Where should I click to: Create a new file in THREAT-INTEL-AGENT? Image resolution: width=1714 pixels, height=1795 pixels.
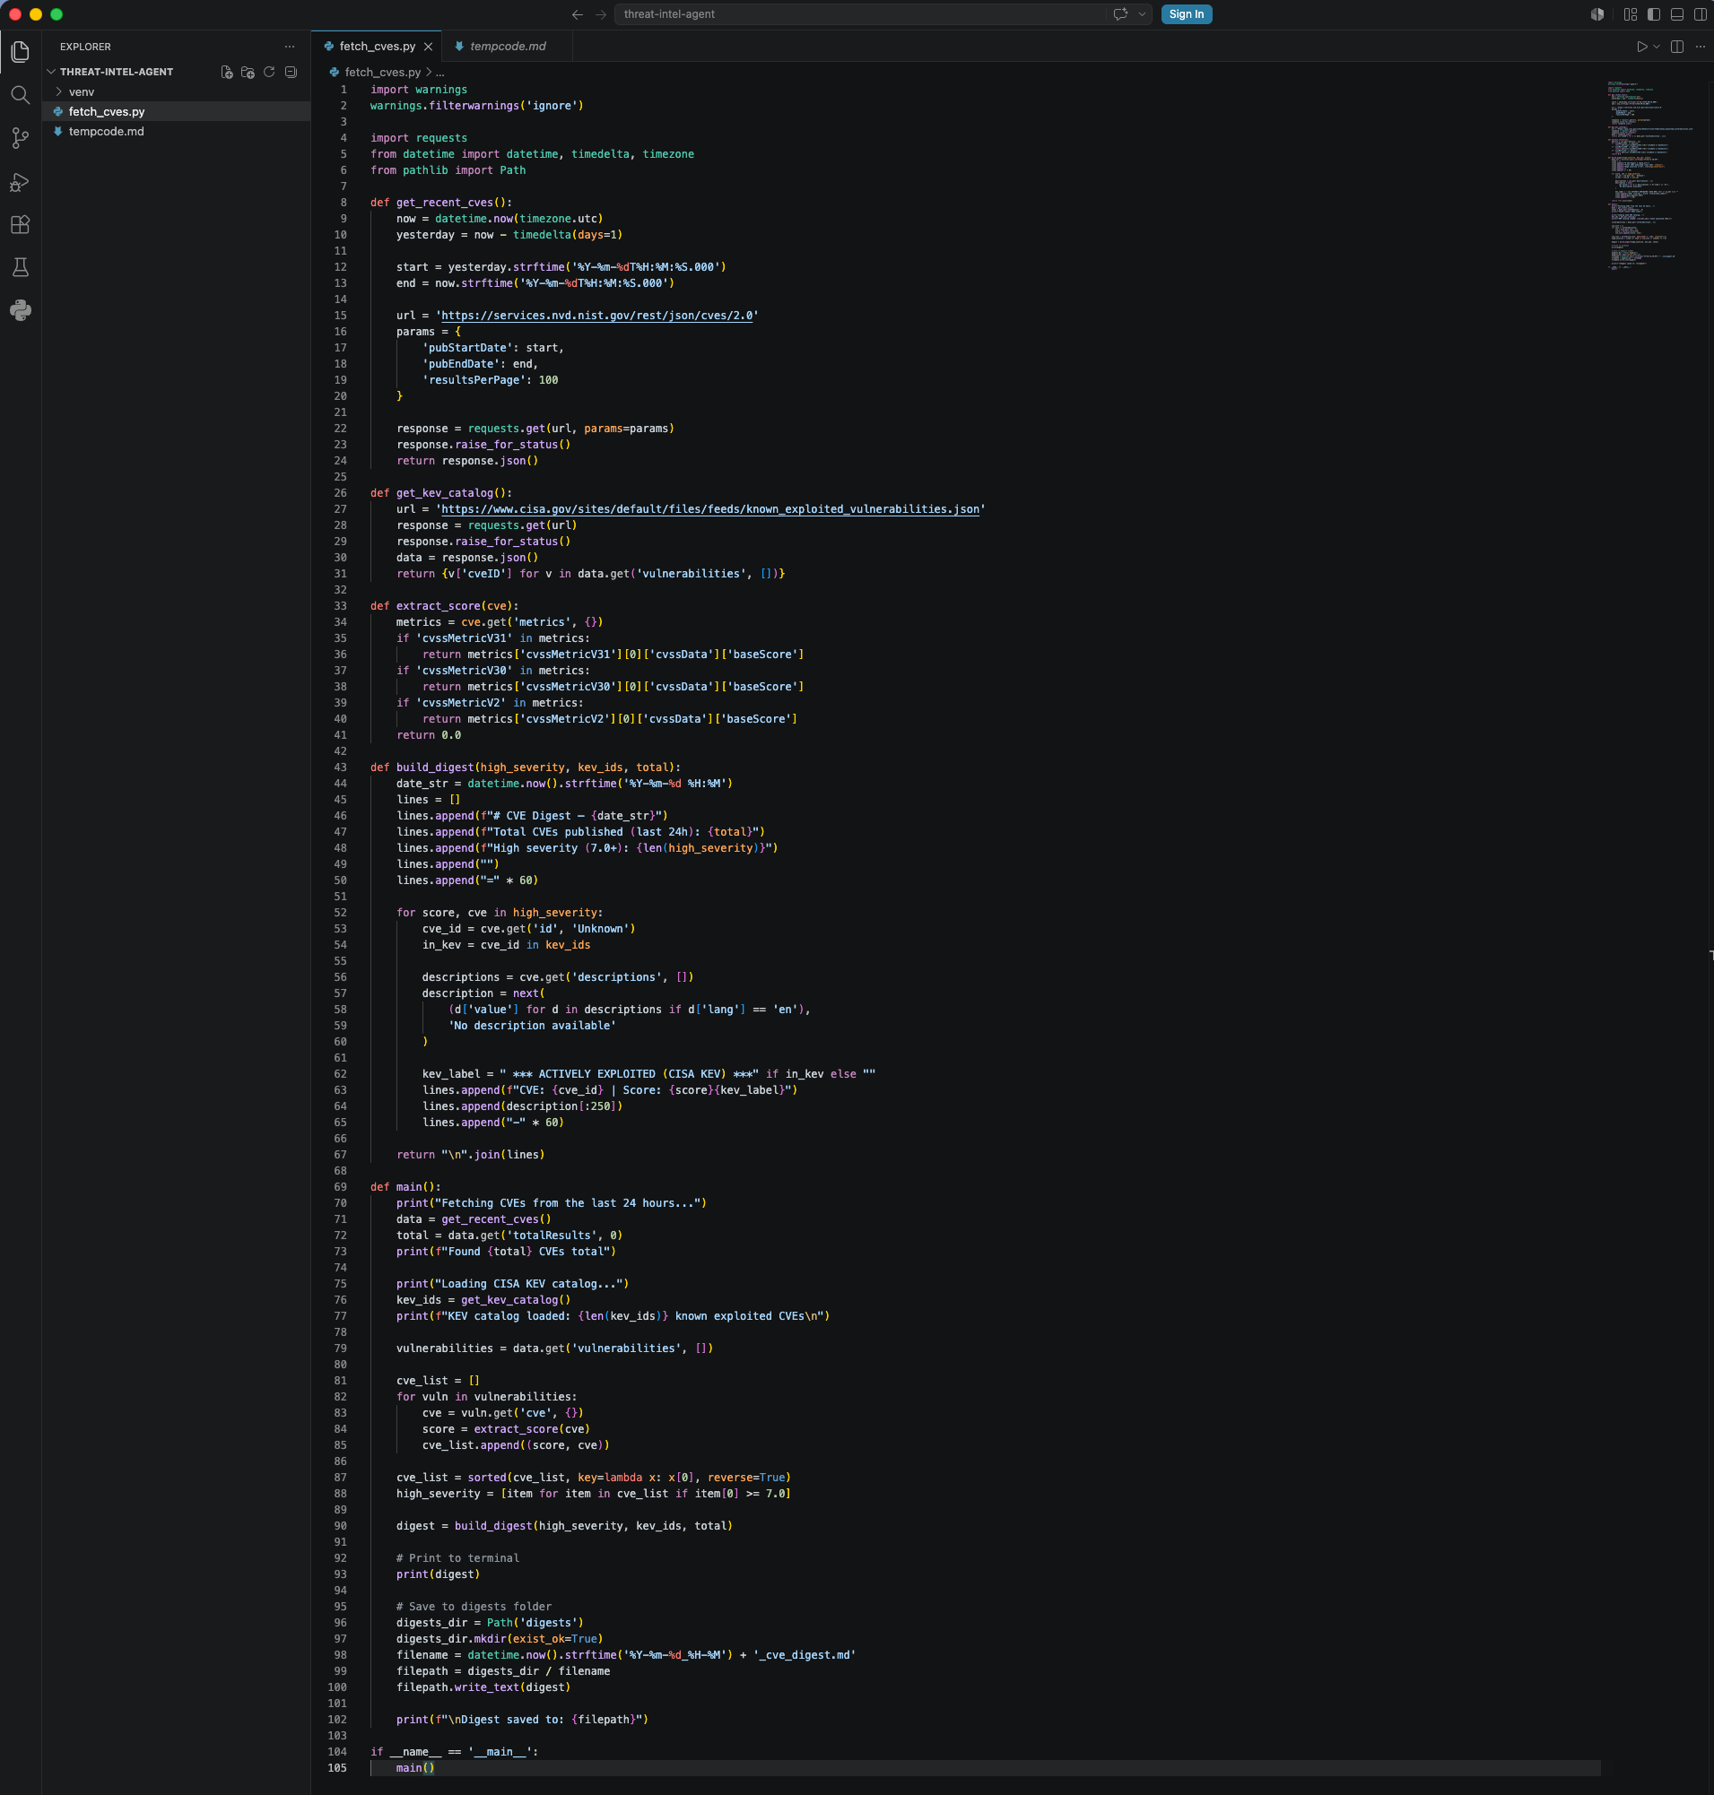click(227, 72)
